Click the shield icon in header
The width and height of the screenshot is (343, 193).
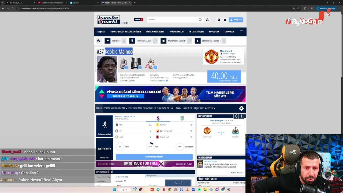click(x=225, y=20)
